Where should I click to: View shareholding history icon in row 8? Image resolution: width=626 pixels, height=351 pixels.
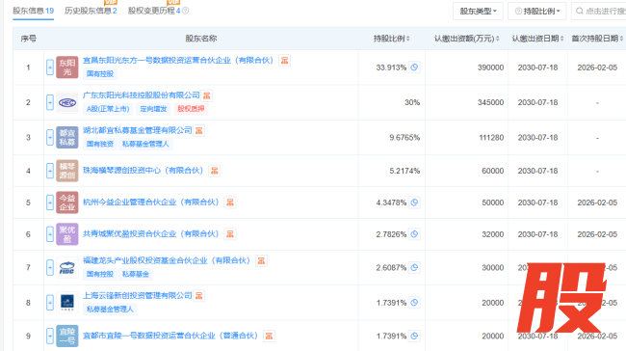click(x=414, y=303)
